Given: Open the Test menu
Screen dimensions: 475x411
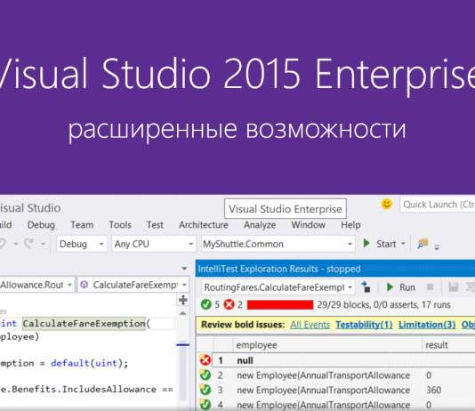Looking at the screenshot, I should pyautogui.click(x=155, y=225).
